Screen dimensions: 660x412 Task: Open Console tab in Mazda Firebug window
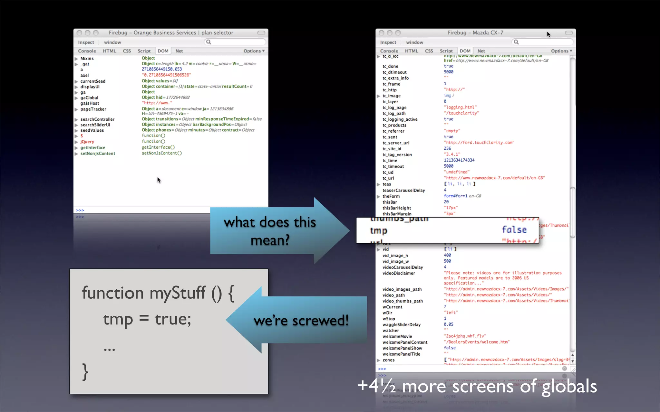(x=389, y=51)
